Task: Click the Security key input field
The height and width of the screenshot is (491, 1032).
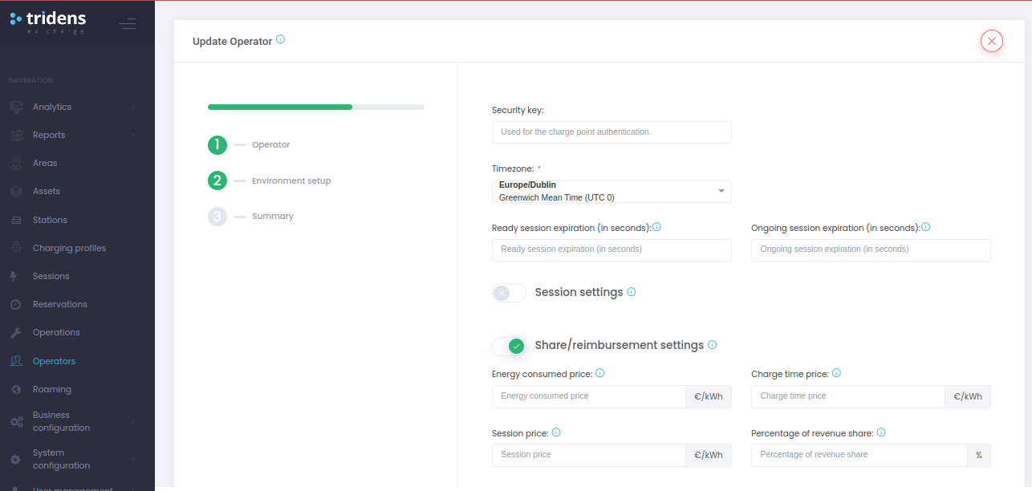Action: 611,132
